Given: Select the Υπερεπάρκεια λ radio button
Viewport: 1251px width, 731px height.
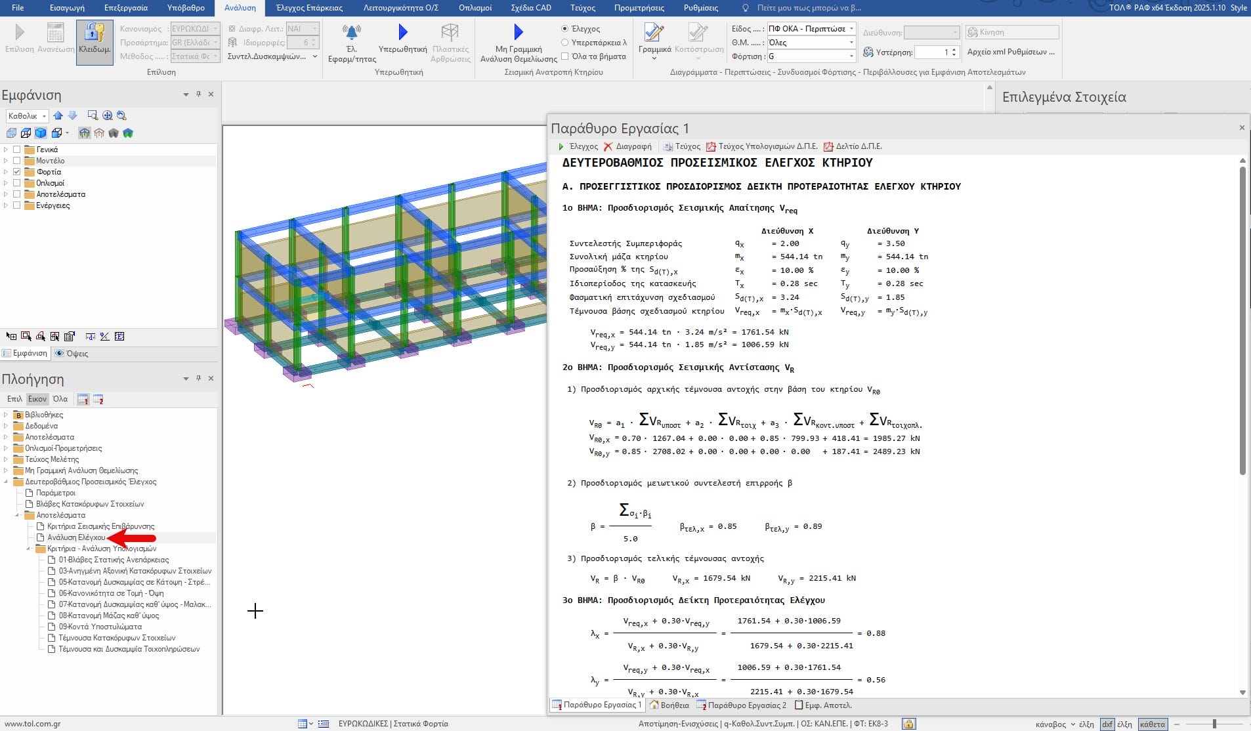Looking at the screenshot, I should [564, 43].
